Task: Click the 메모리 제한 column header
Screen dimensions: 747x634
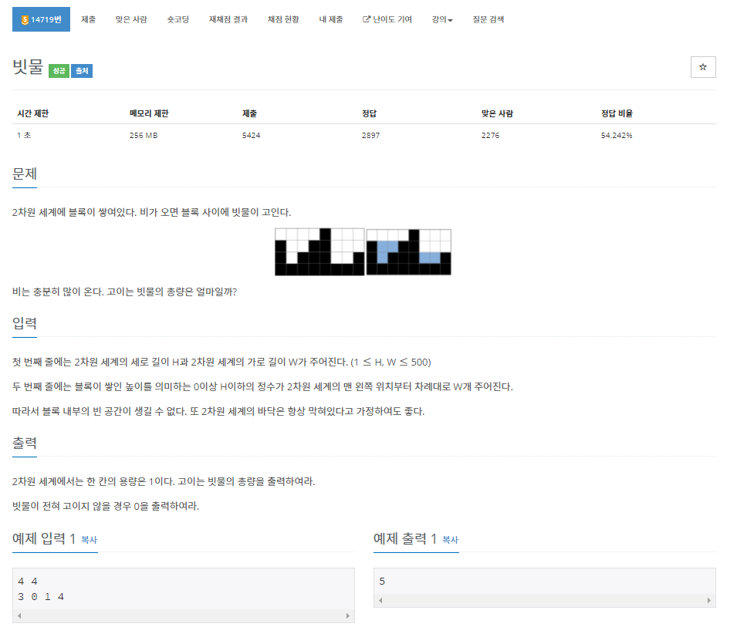Action: click(149, 113)
